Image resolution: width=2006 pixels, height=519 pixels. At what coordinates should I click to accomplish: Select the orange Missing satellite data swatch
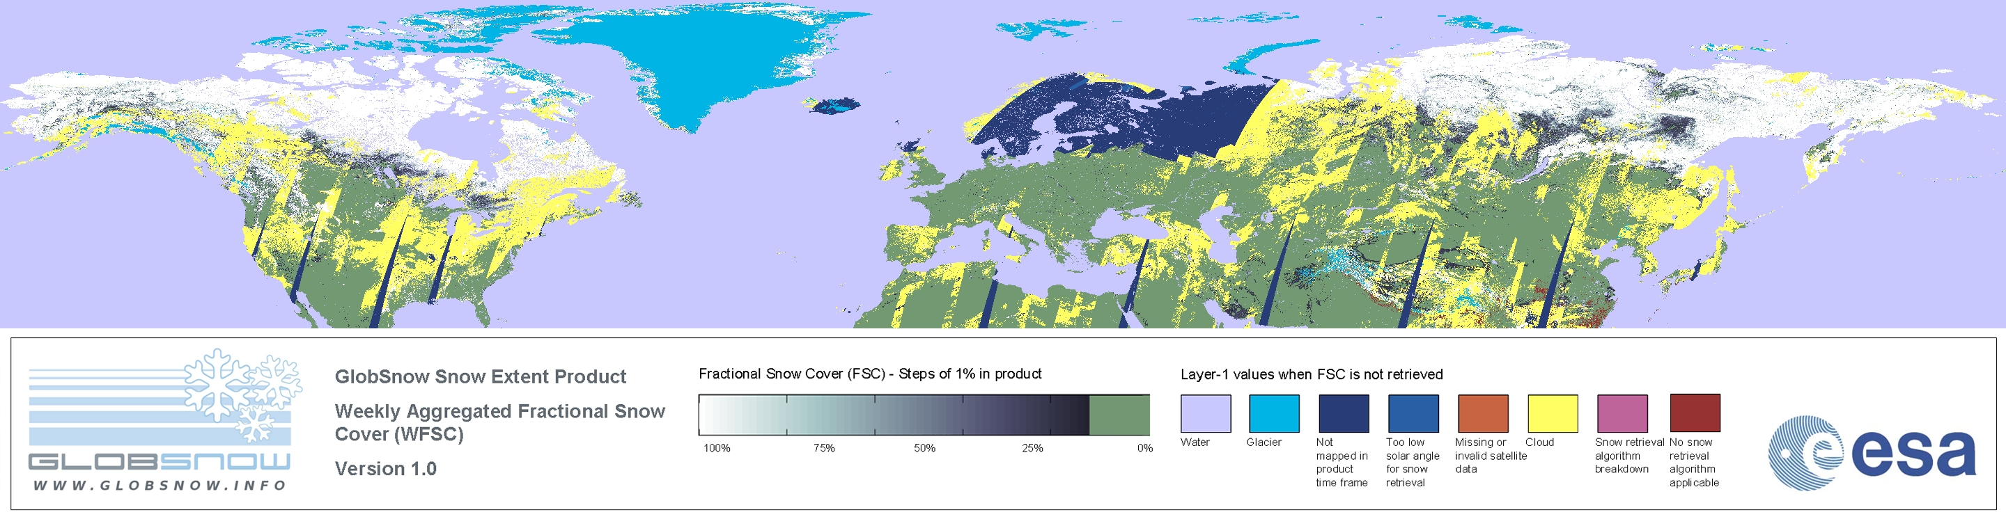(1483, 413)
